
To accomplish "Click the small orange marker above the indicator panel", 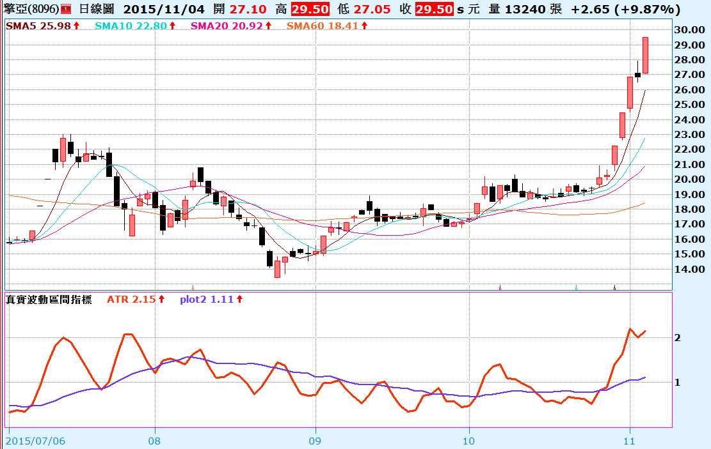I will (x=193, y=287).
